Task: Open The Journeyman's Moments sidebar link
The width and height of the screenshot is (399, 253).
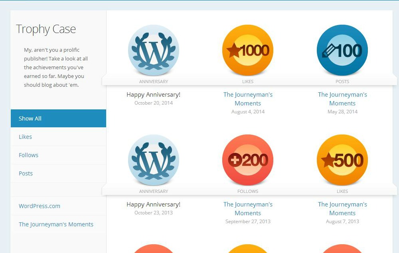Action: point(56,224)
